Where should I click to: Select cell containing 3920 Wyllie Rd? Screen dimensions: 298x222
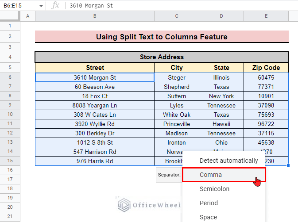click(95, 124)
